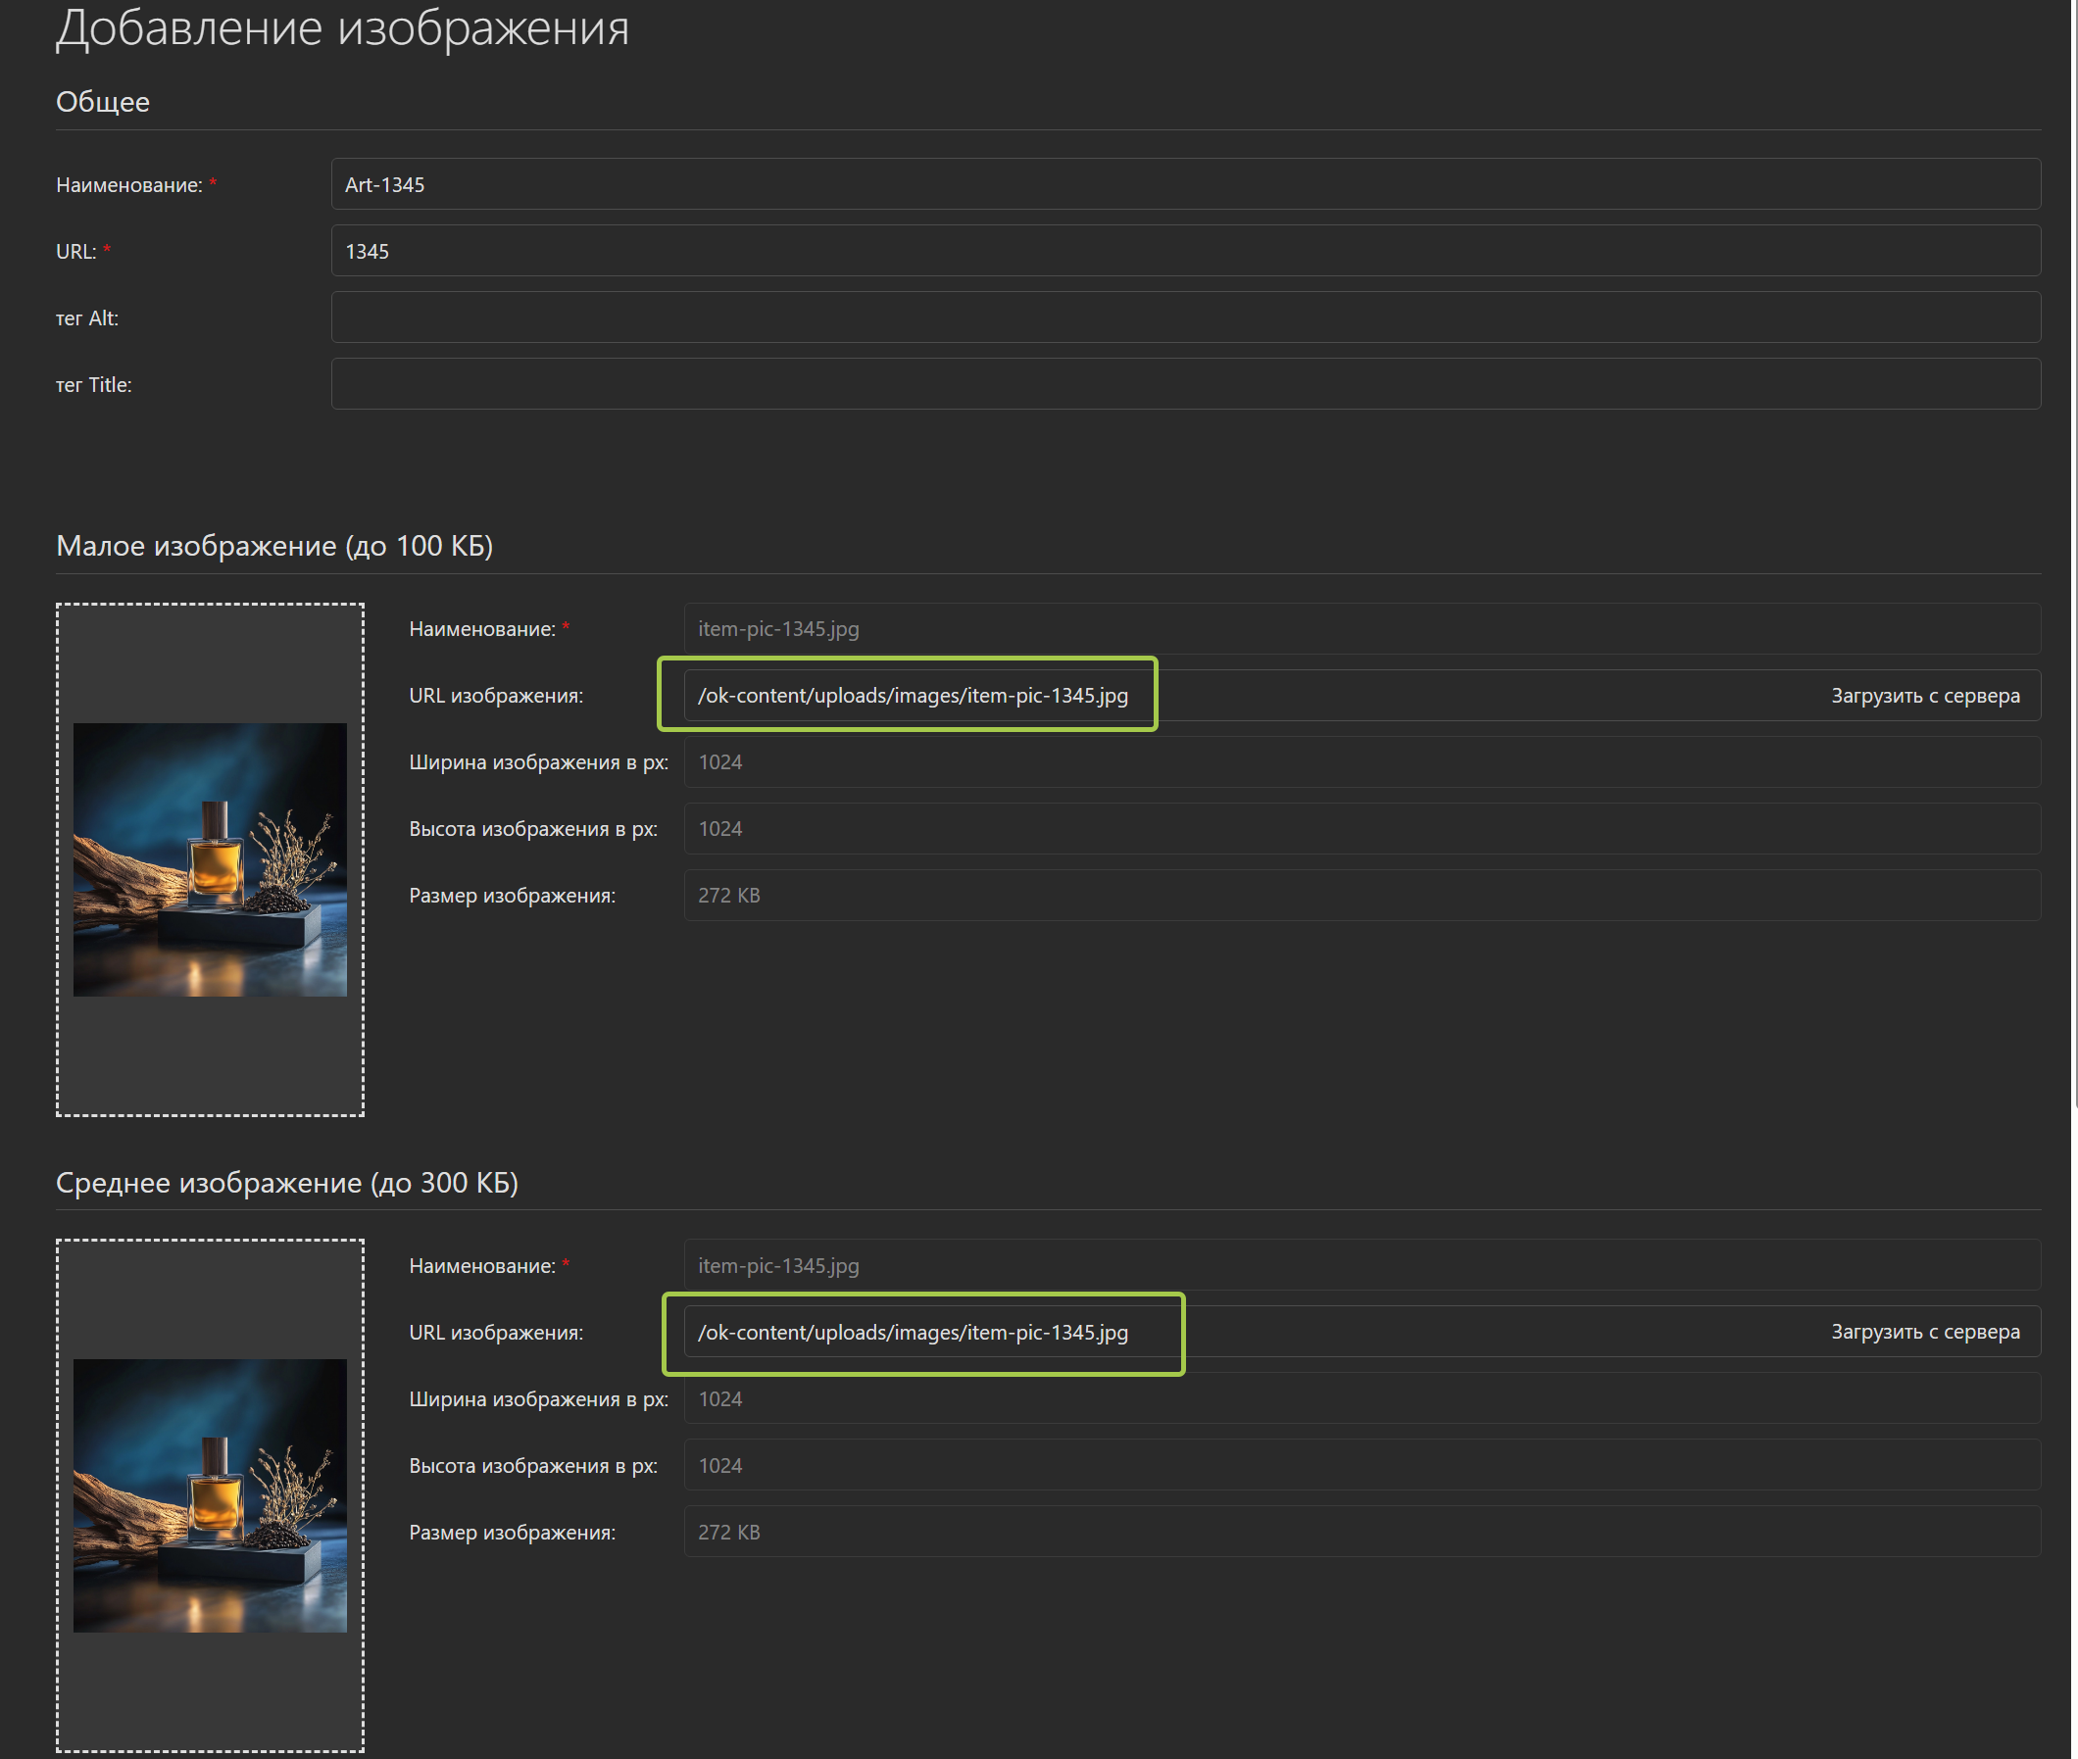Click medium image height field 1024
Viewport: 2078px width, 1759px height.
click(x=1361, y=1466)
